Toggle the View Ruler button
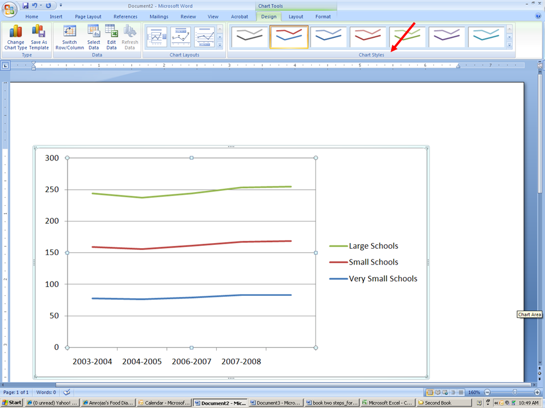 click(540, 65)
